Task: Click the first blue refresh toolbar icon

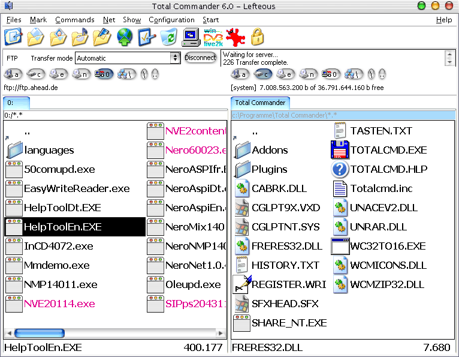Action: [x=13, y=37]
